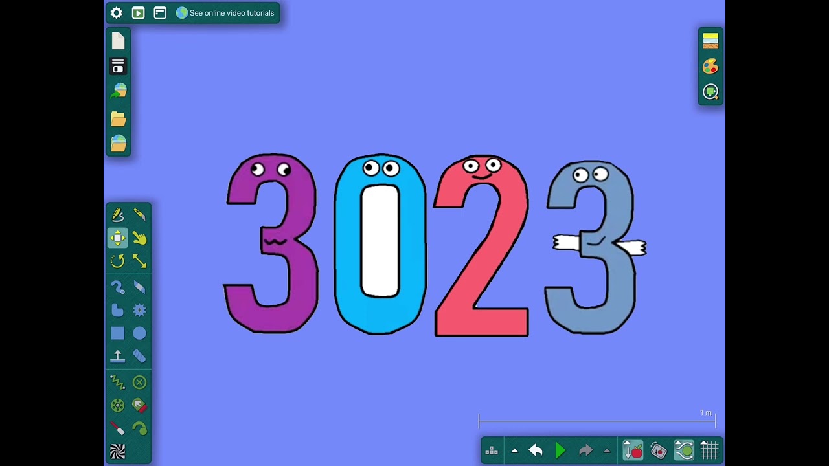This screenshot has width=829, height=466.
Task: Open the Options gear menu
Action: 117,13
